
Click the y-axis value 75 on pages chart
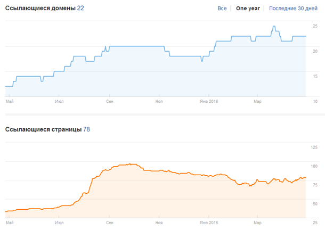point(315,185)
